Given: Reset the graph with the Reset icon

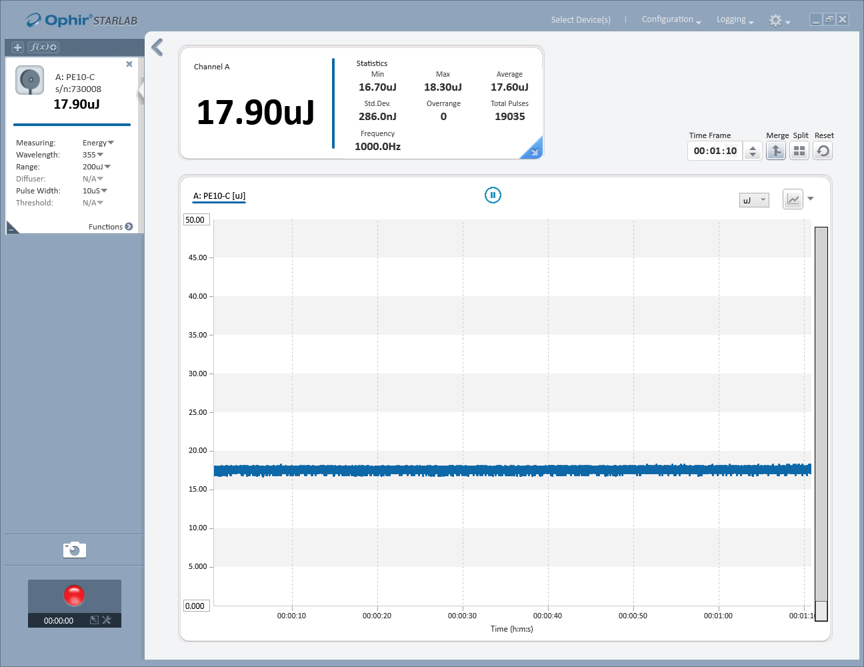Looking at the screenshot, I should [x=823, y=151].
